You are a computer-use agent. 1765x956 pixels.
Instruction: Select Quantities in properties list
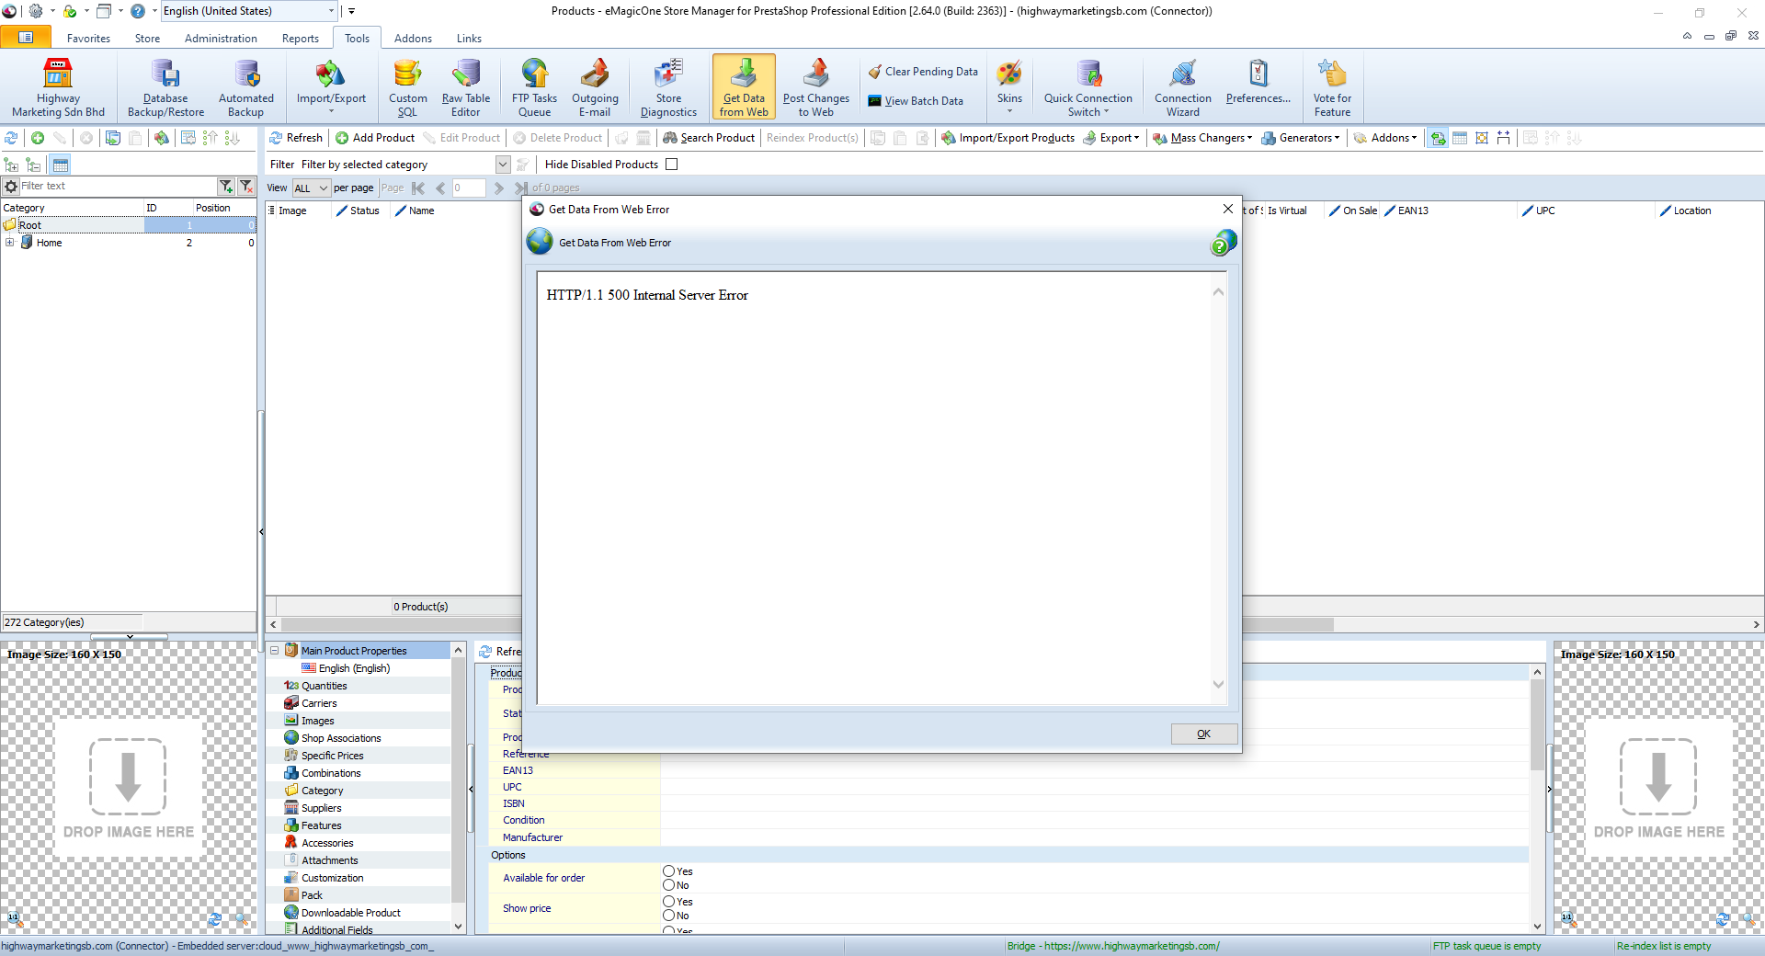click(x=325, y=686)
